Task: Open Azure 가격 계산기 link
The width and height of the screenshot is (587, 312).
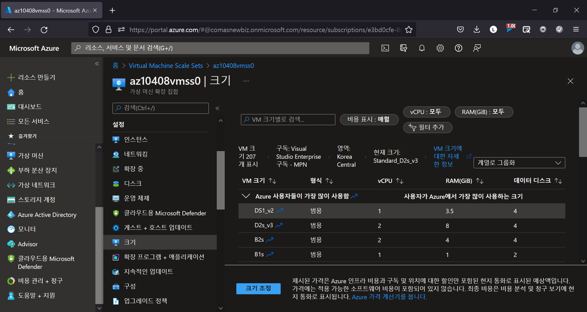Action: click(x=389, y=297)
